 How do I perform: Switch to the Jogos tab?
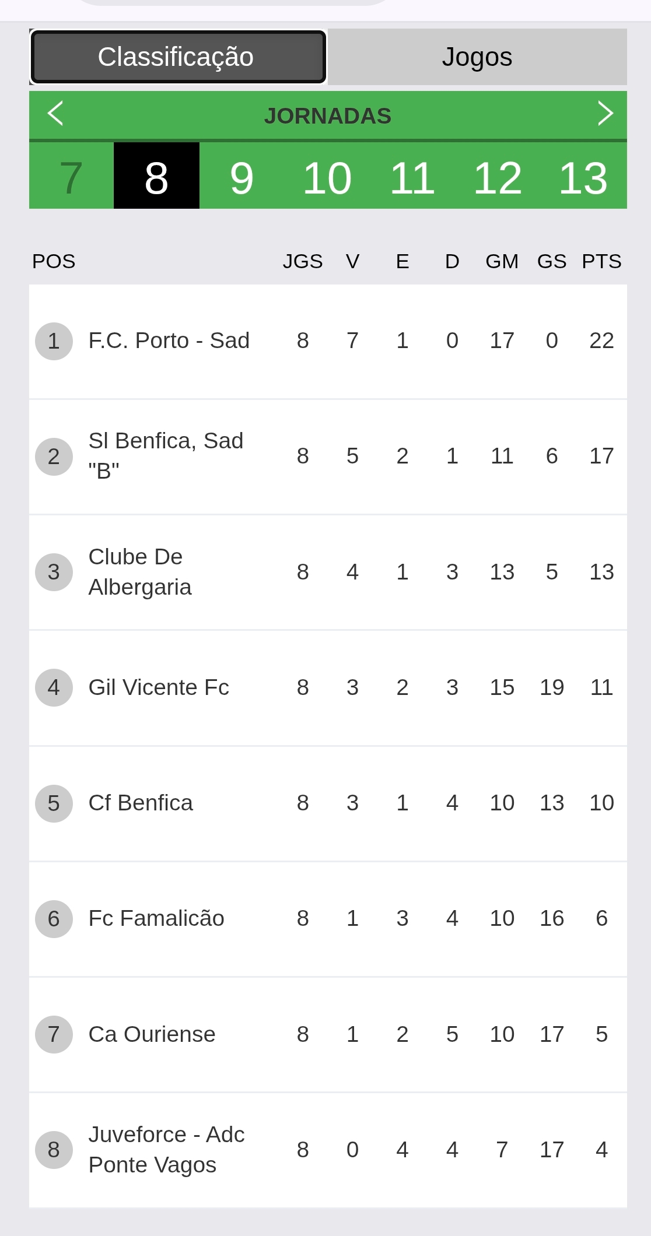click(x=477, y=57)
